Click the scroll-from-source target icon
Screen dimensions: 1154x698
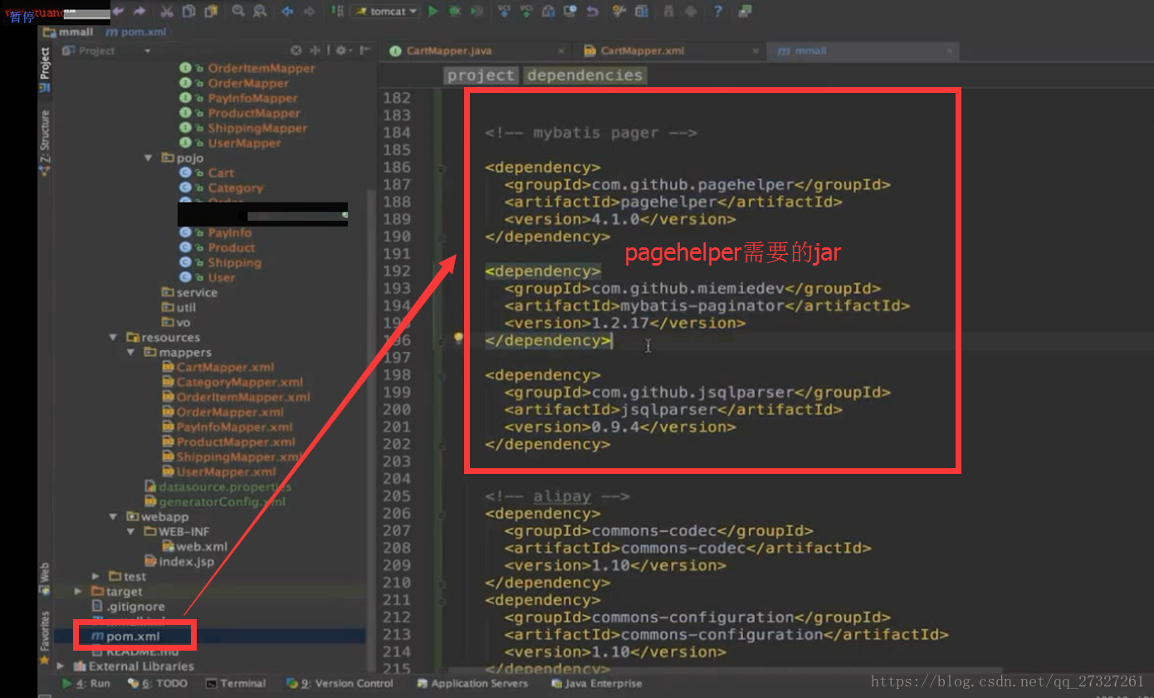point(296,51)
